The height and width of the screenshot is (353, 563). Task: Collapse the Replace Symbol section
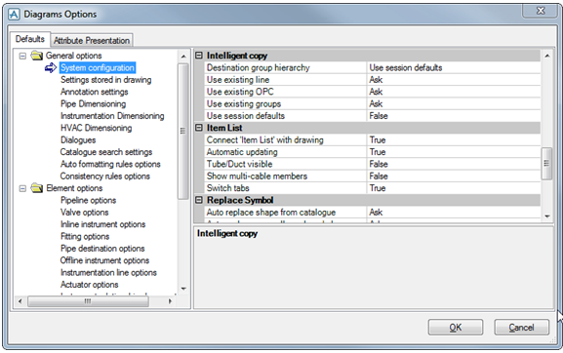[x=199, y=200]
